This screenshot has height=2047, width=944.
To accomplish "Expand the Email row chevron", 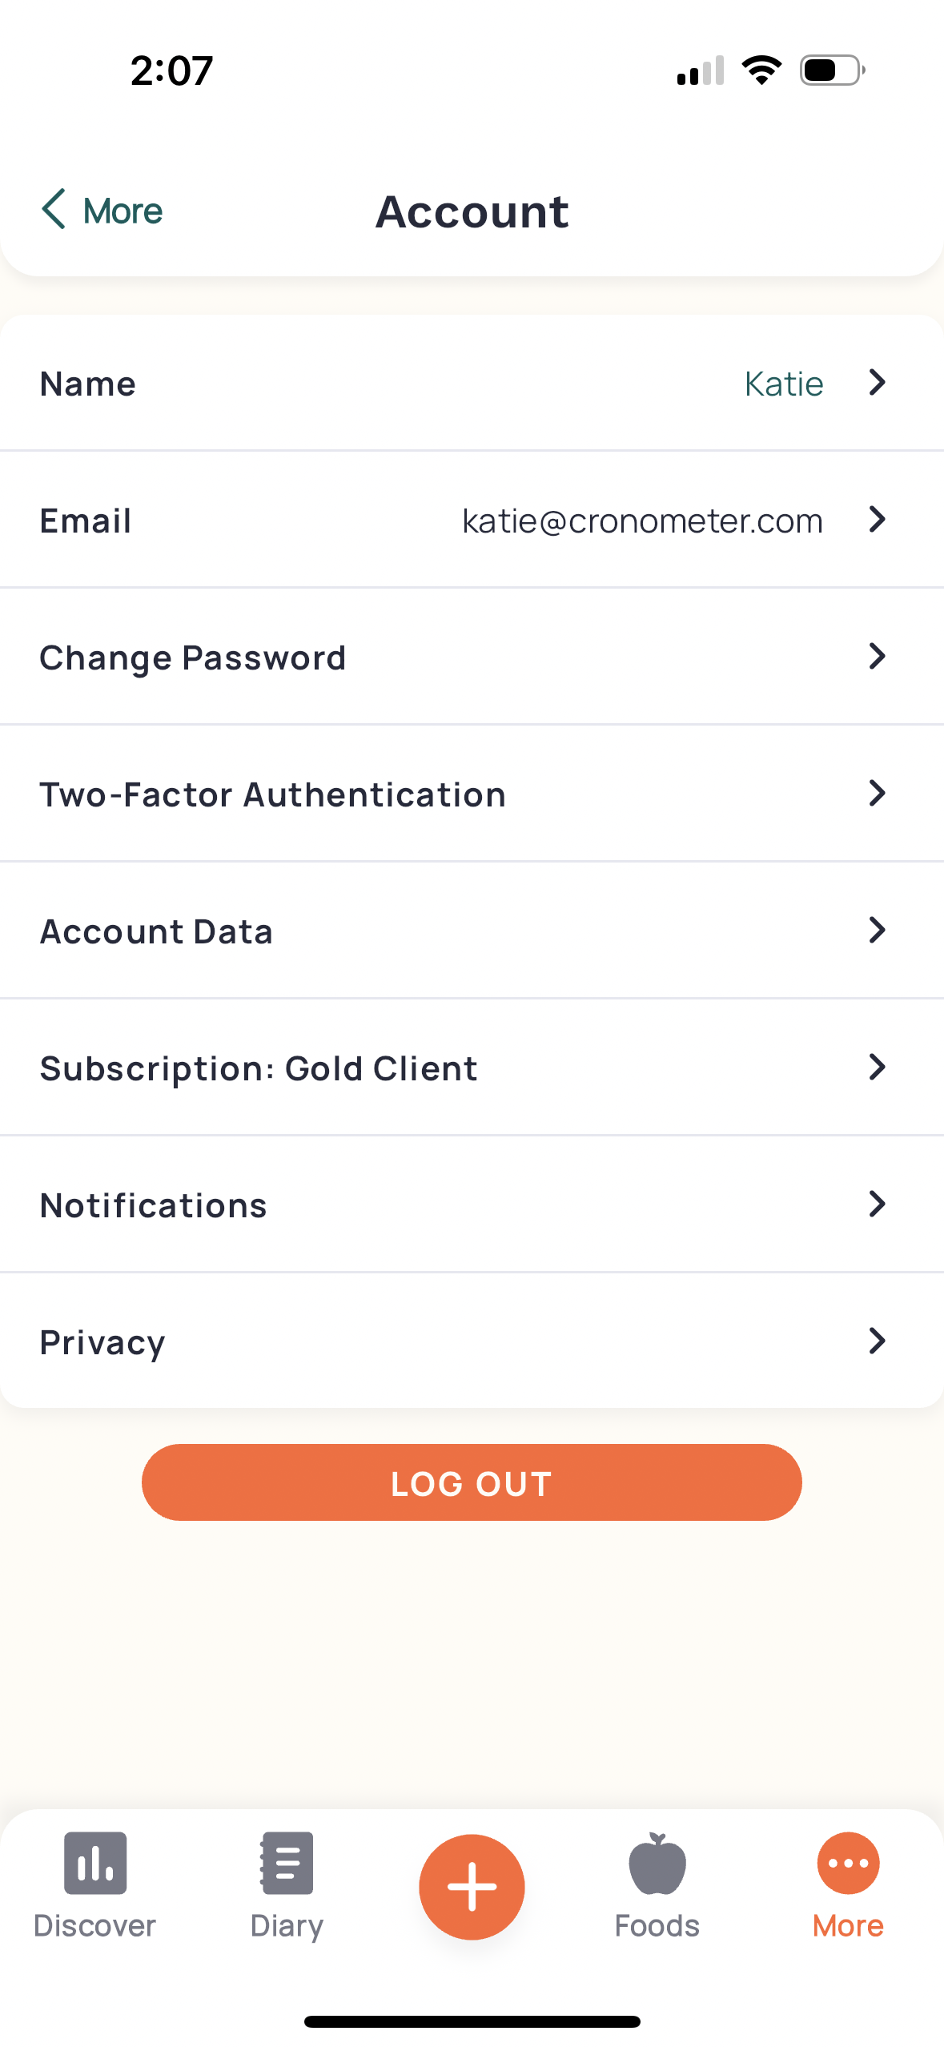I will pos(877,520).
